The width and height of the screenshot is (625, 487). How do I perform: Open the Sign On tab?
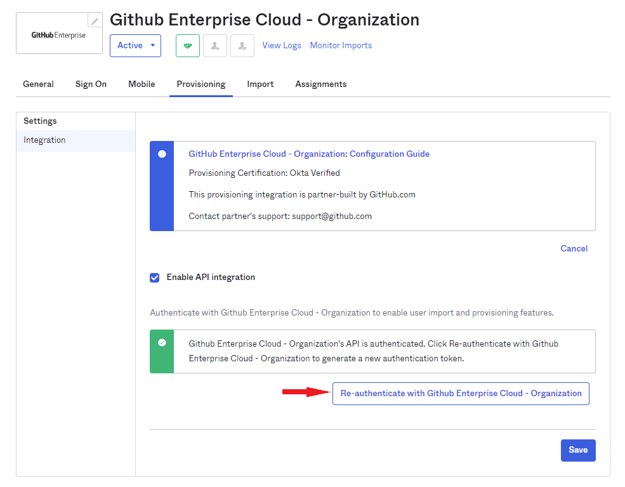[x=91, y=84]
